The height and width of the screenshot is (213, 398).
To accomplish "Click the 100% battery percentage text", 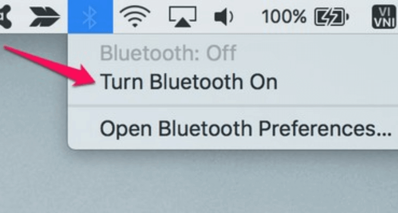I will click(284, 17).
